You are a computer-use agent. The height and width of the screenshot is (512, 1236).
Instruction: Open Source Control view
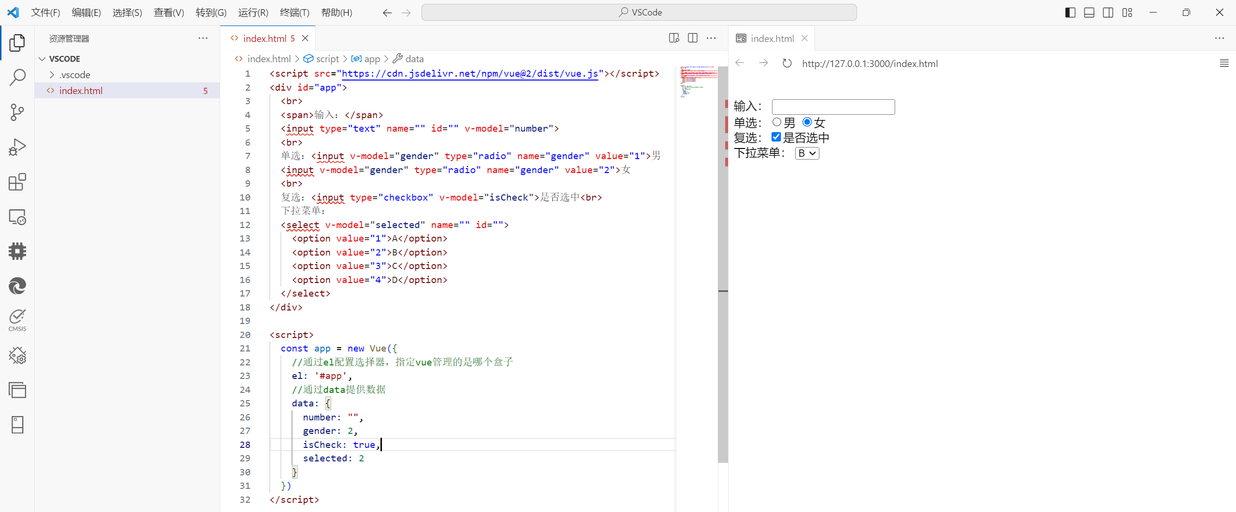[x=17, y=112]
